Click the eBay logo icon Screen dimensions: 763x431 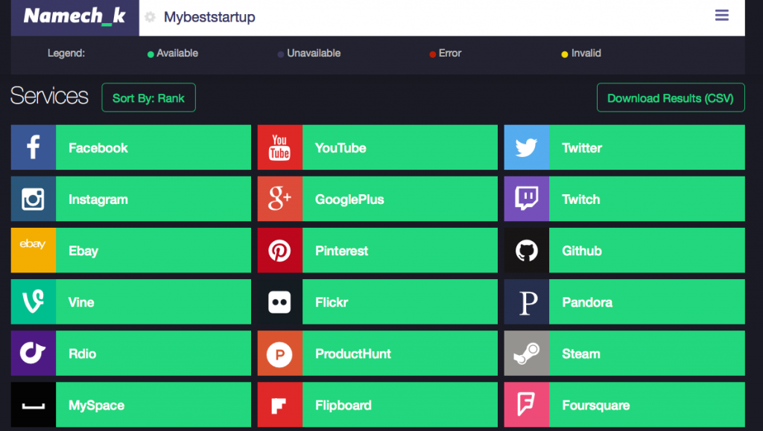[33, 250]
